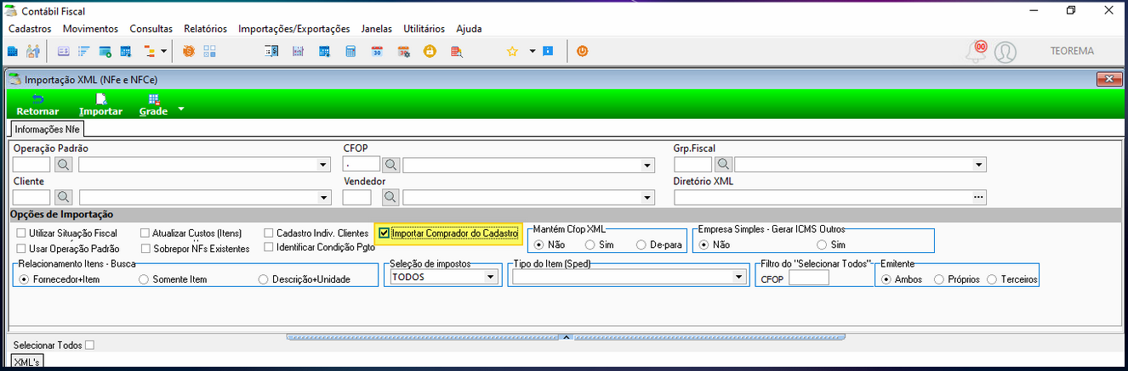The width and height of the screenshot is (1128, 371).
Task: Click the orange power button icon
Action: pyautogui.click(x=583, y=51)
